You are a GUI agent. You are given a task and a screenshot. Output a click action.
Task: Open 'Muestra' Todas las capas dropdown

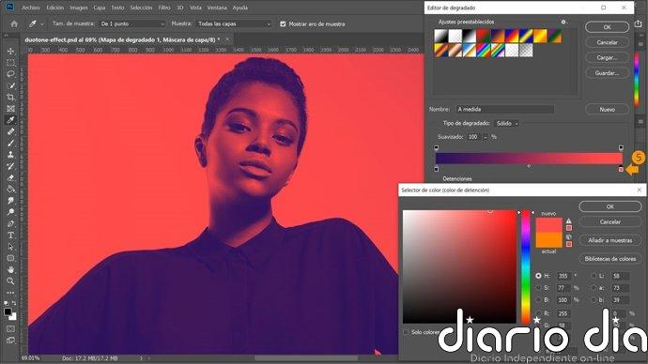pyautogui.click(x=234, y=24)
